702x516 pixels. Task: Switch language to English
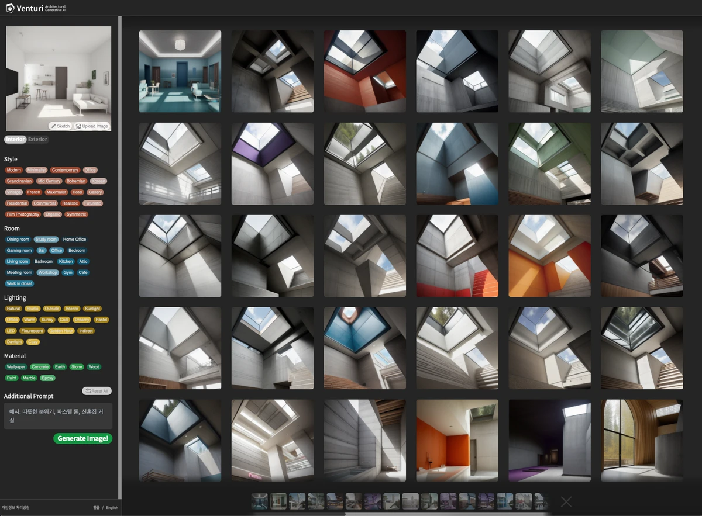(112, 508)
